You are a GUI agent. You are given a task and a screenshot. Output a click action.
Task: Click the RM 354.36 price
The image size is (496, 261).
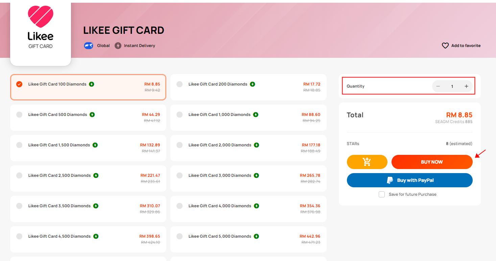coord(310,206)
